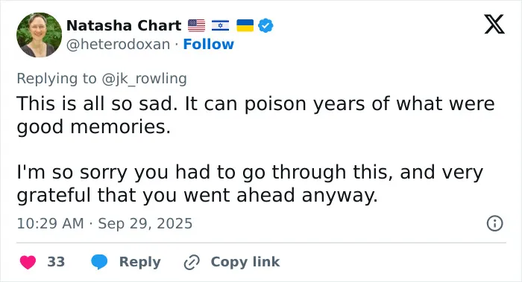Select the Reply text label

140,262
